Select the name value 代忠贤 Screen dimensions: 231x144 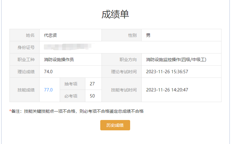coord(50,35)
